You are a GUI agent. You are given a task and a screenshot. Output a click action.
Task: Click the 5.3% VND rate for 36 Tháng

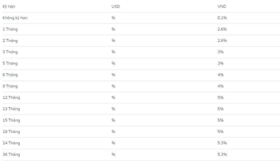222,154
